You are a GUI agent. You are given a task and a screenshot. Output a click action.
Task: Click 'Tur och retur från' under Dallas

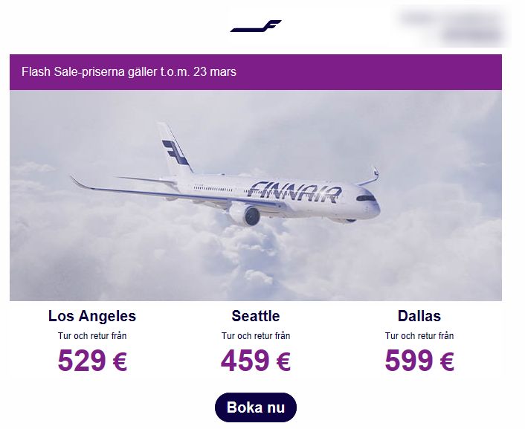[419, 335]
